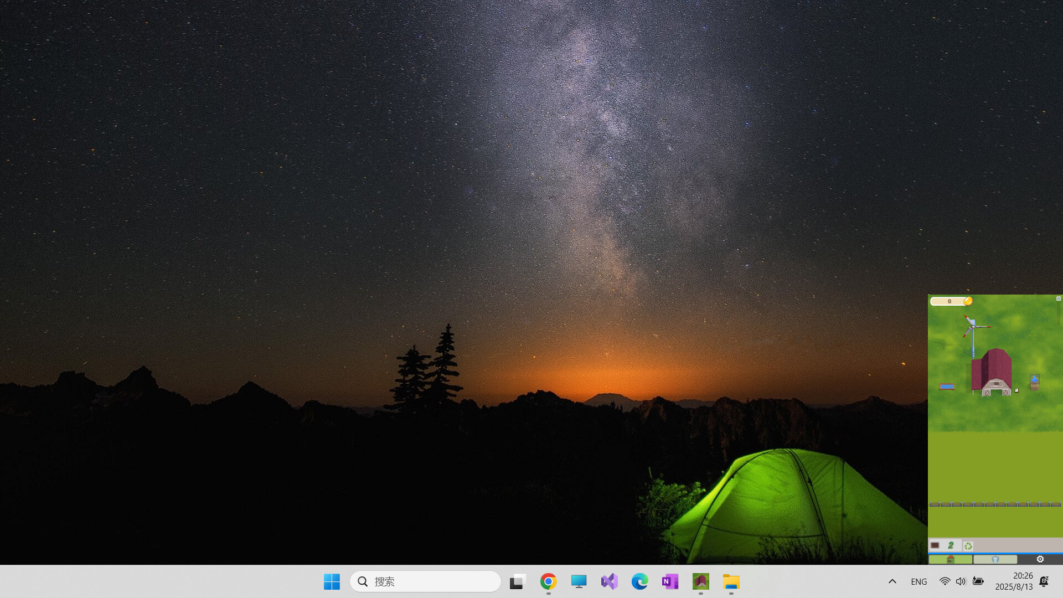Click the coin progress bar in the game

[x=950, y=301]
